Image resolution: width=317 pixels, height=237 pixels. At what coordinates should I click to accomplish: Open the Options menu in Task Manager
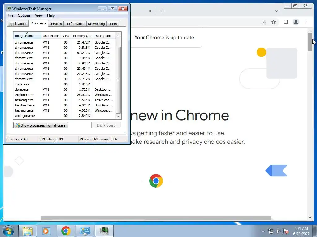pos(24,15)
